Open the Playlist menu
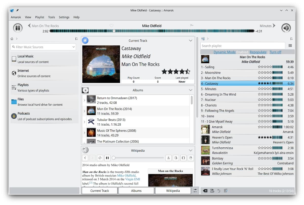 pos(40,17)
